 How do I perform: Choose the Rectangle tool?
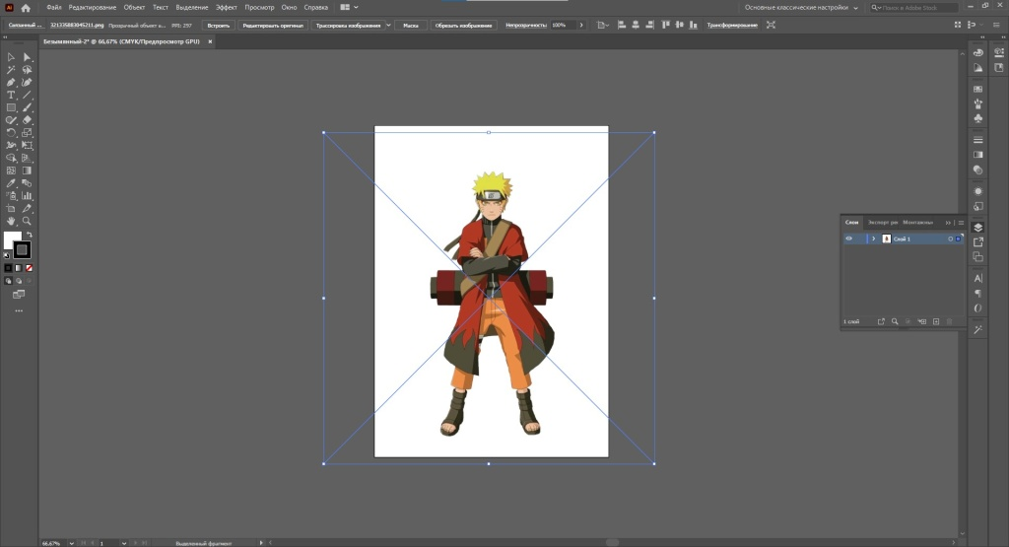(x=11, y=107)
